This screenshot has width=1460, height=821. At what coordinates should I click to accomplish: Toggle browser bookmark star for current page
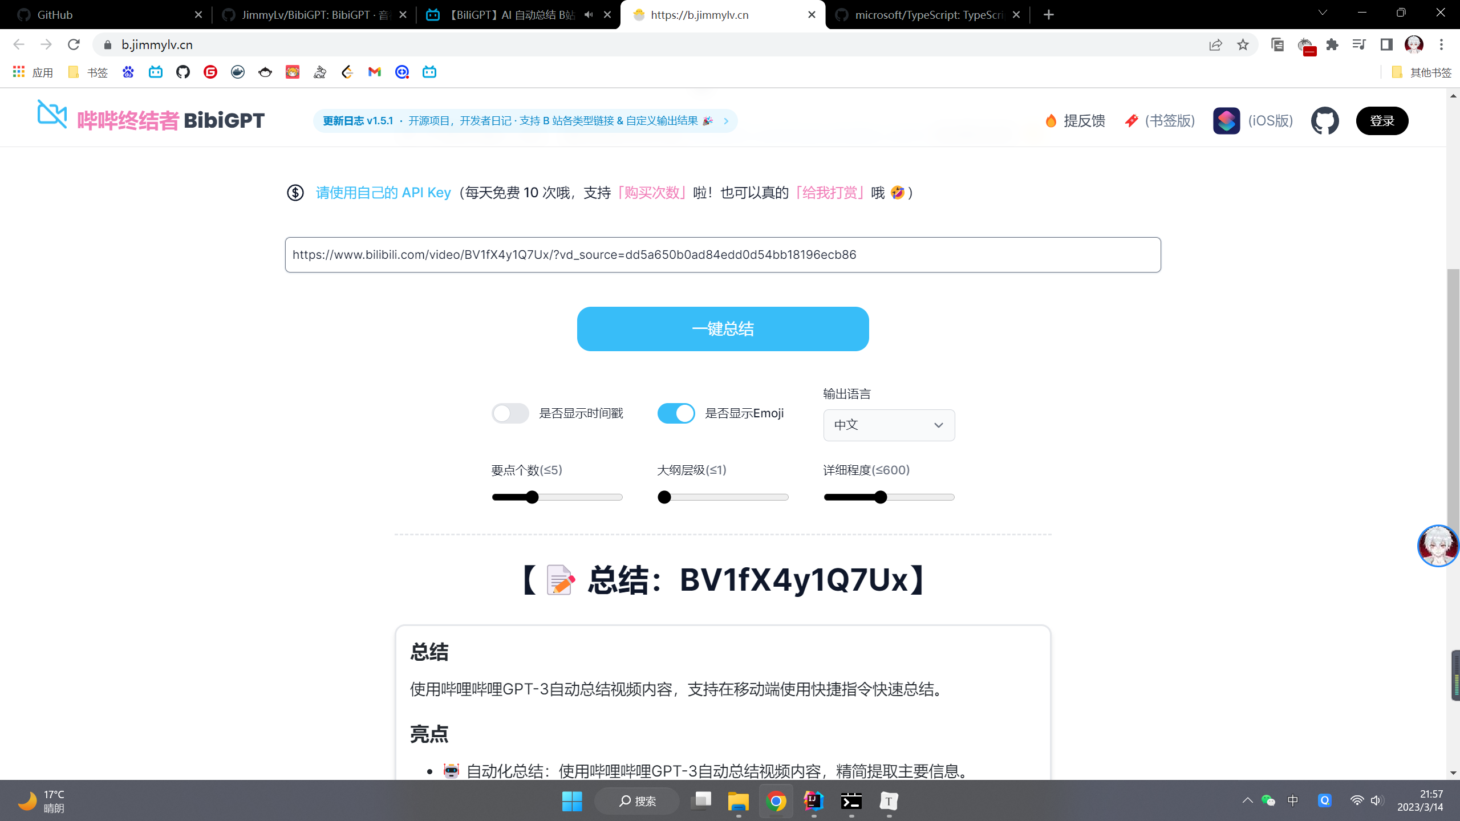pos(1242,44)
